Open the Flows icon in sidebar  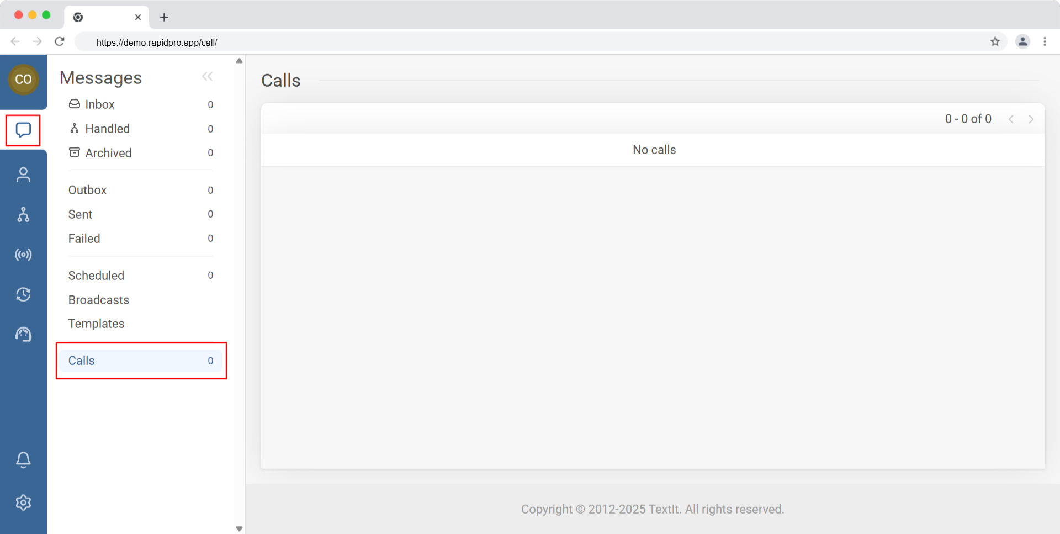[x=23, y=214]
